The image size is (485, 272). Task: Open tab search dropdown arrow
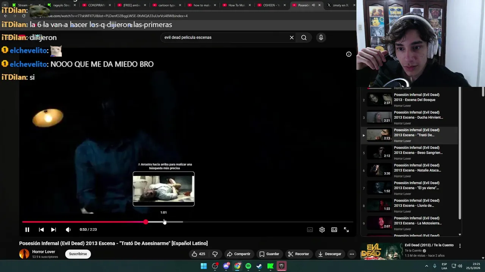click(5, 5)
